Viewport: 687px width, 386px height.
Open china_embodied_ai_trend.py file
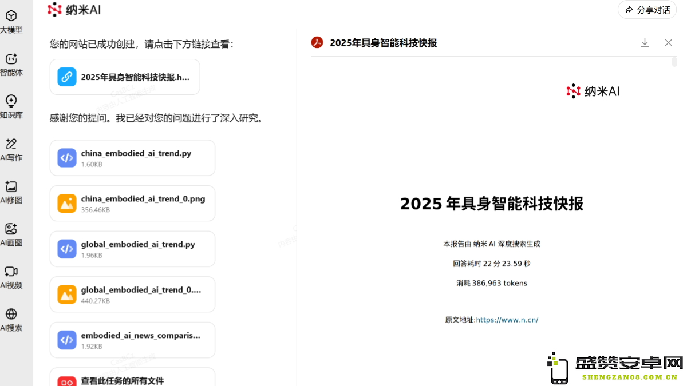point(132,158)
